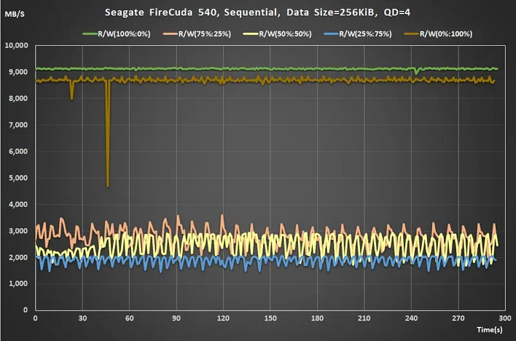Click the 150 x-axis tick label

tap(270, 318)
